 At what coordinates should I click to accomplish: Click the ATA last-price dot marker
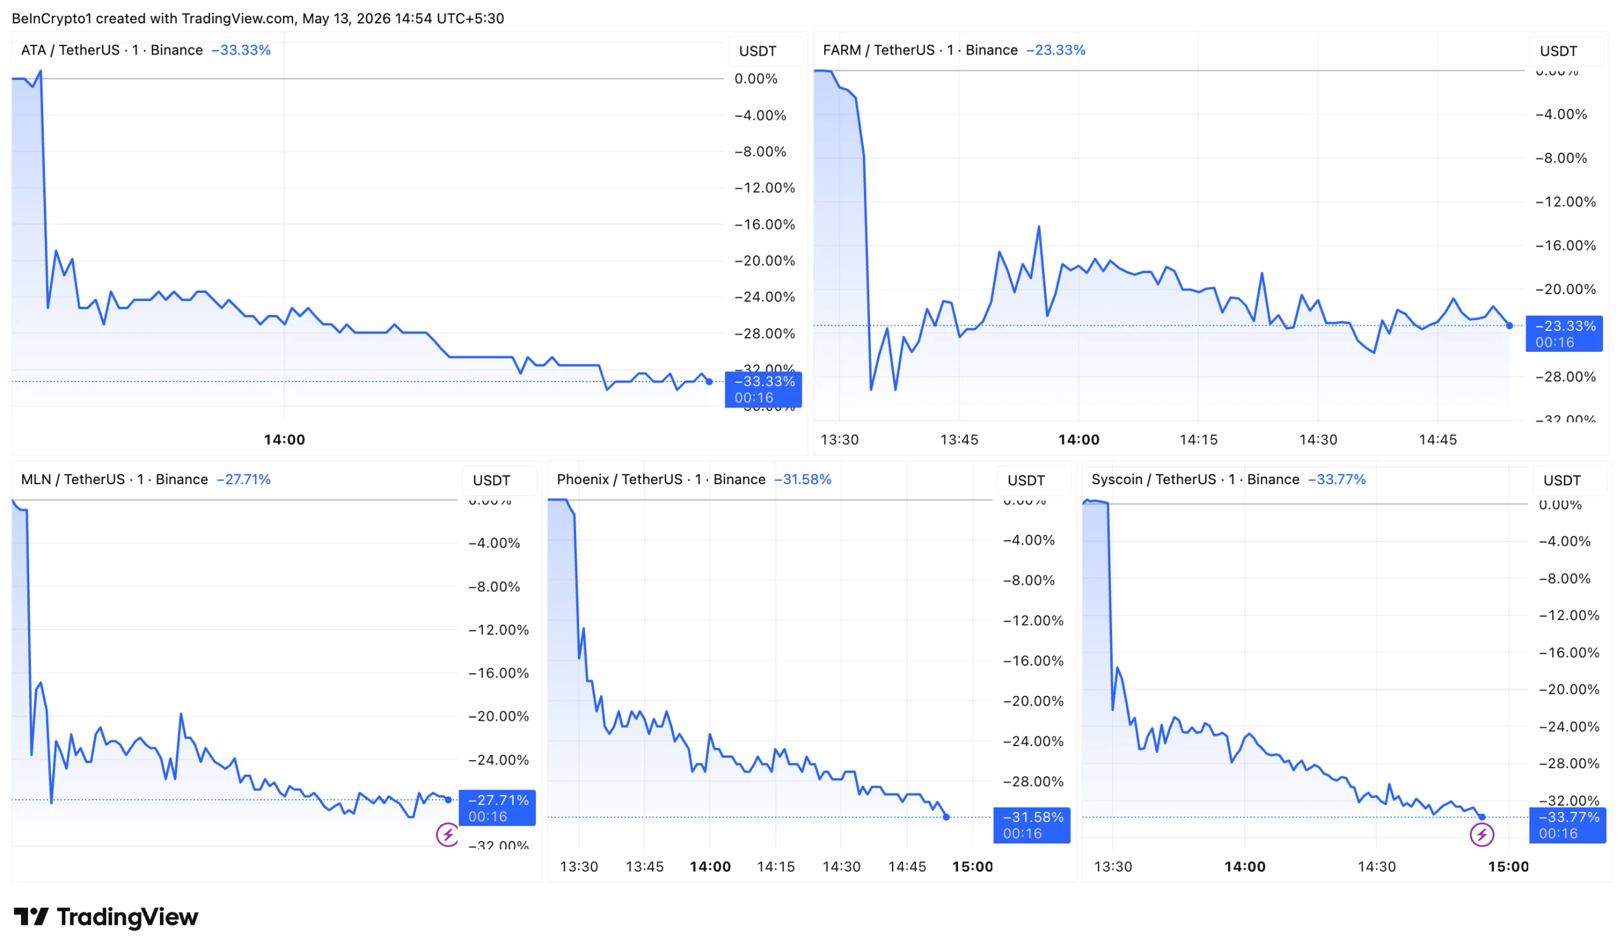[709, 382]
